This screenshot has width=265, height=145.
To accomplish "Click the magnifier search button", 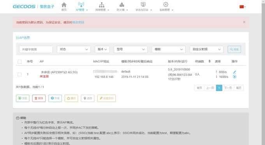I will pos(234,50).
